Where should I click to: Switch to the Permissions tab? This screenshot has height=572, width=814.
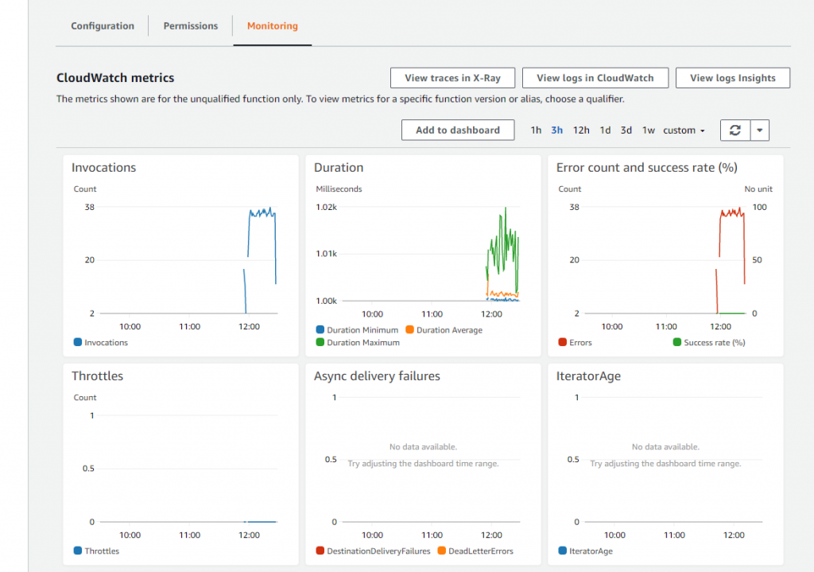pyautogui.click(x=190, y=25)
